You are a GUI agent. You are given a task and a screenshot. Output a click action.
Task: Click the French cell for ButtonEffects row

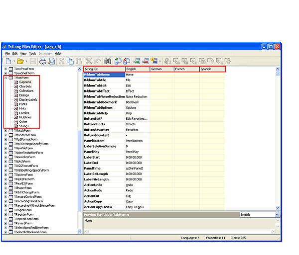click(x=186, y=124)
